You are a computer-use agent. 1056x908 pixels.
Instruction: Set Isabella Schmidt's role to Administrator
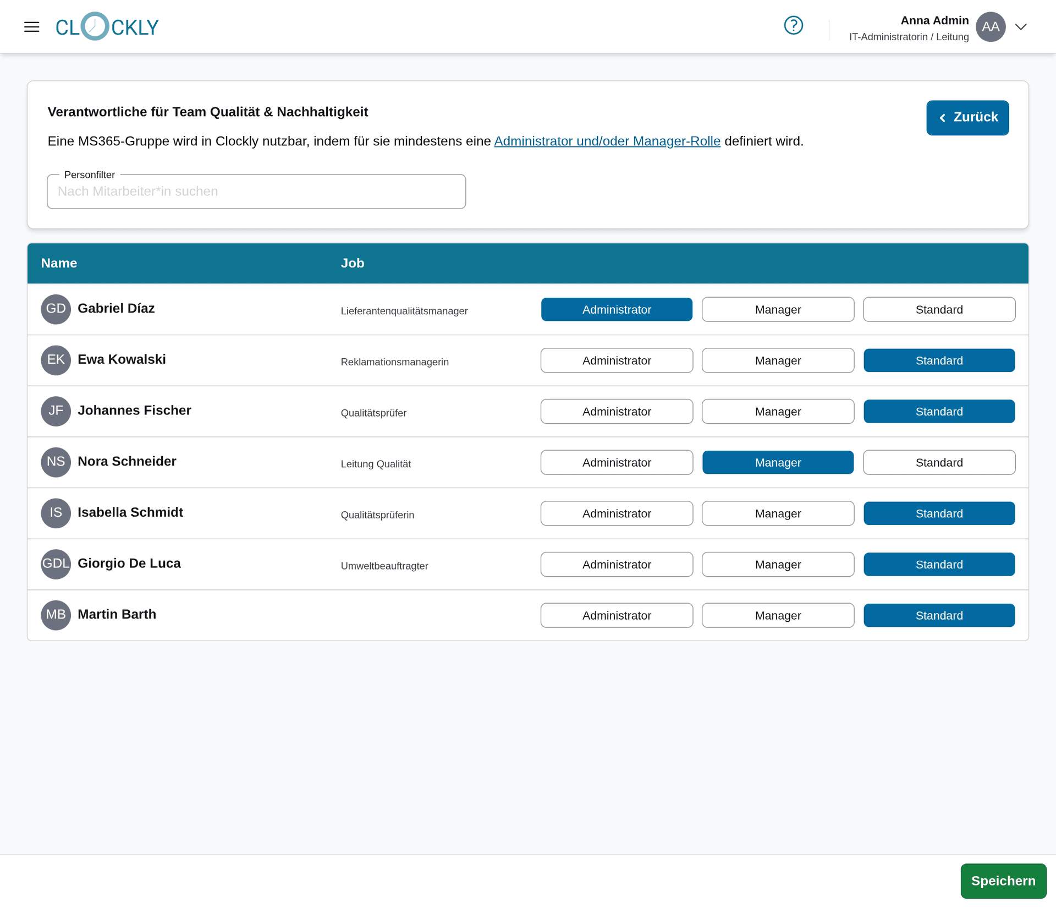[616, 513]
